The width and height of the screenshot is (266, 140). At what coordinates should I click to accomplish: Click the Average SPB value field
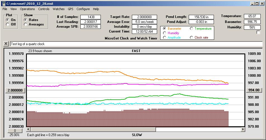(x=91, y=27)
